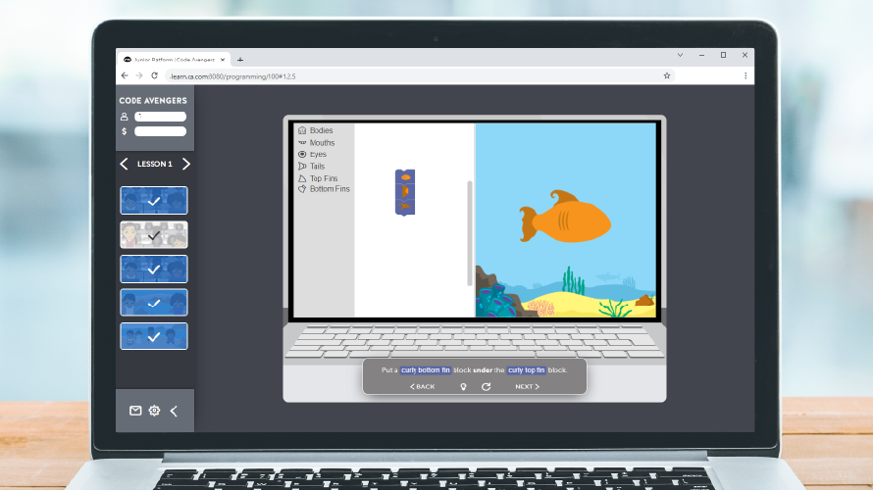Open the Top Fins category

(x=323, y=178)
